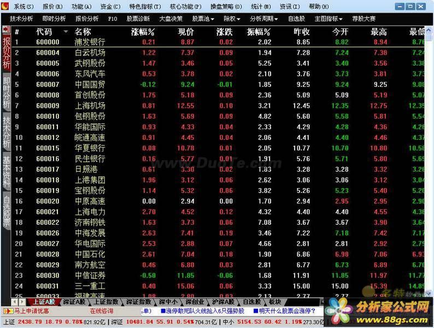Image resolution: width=434 pixels, height=328 pixels.
Task: Sort by the 现价 column header
Action: (186, 32)
